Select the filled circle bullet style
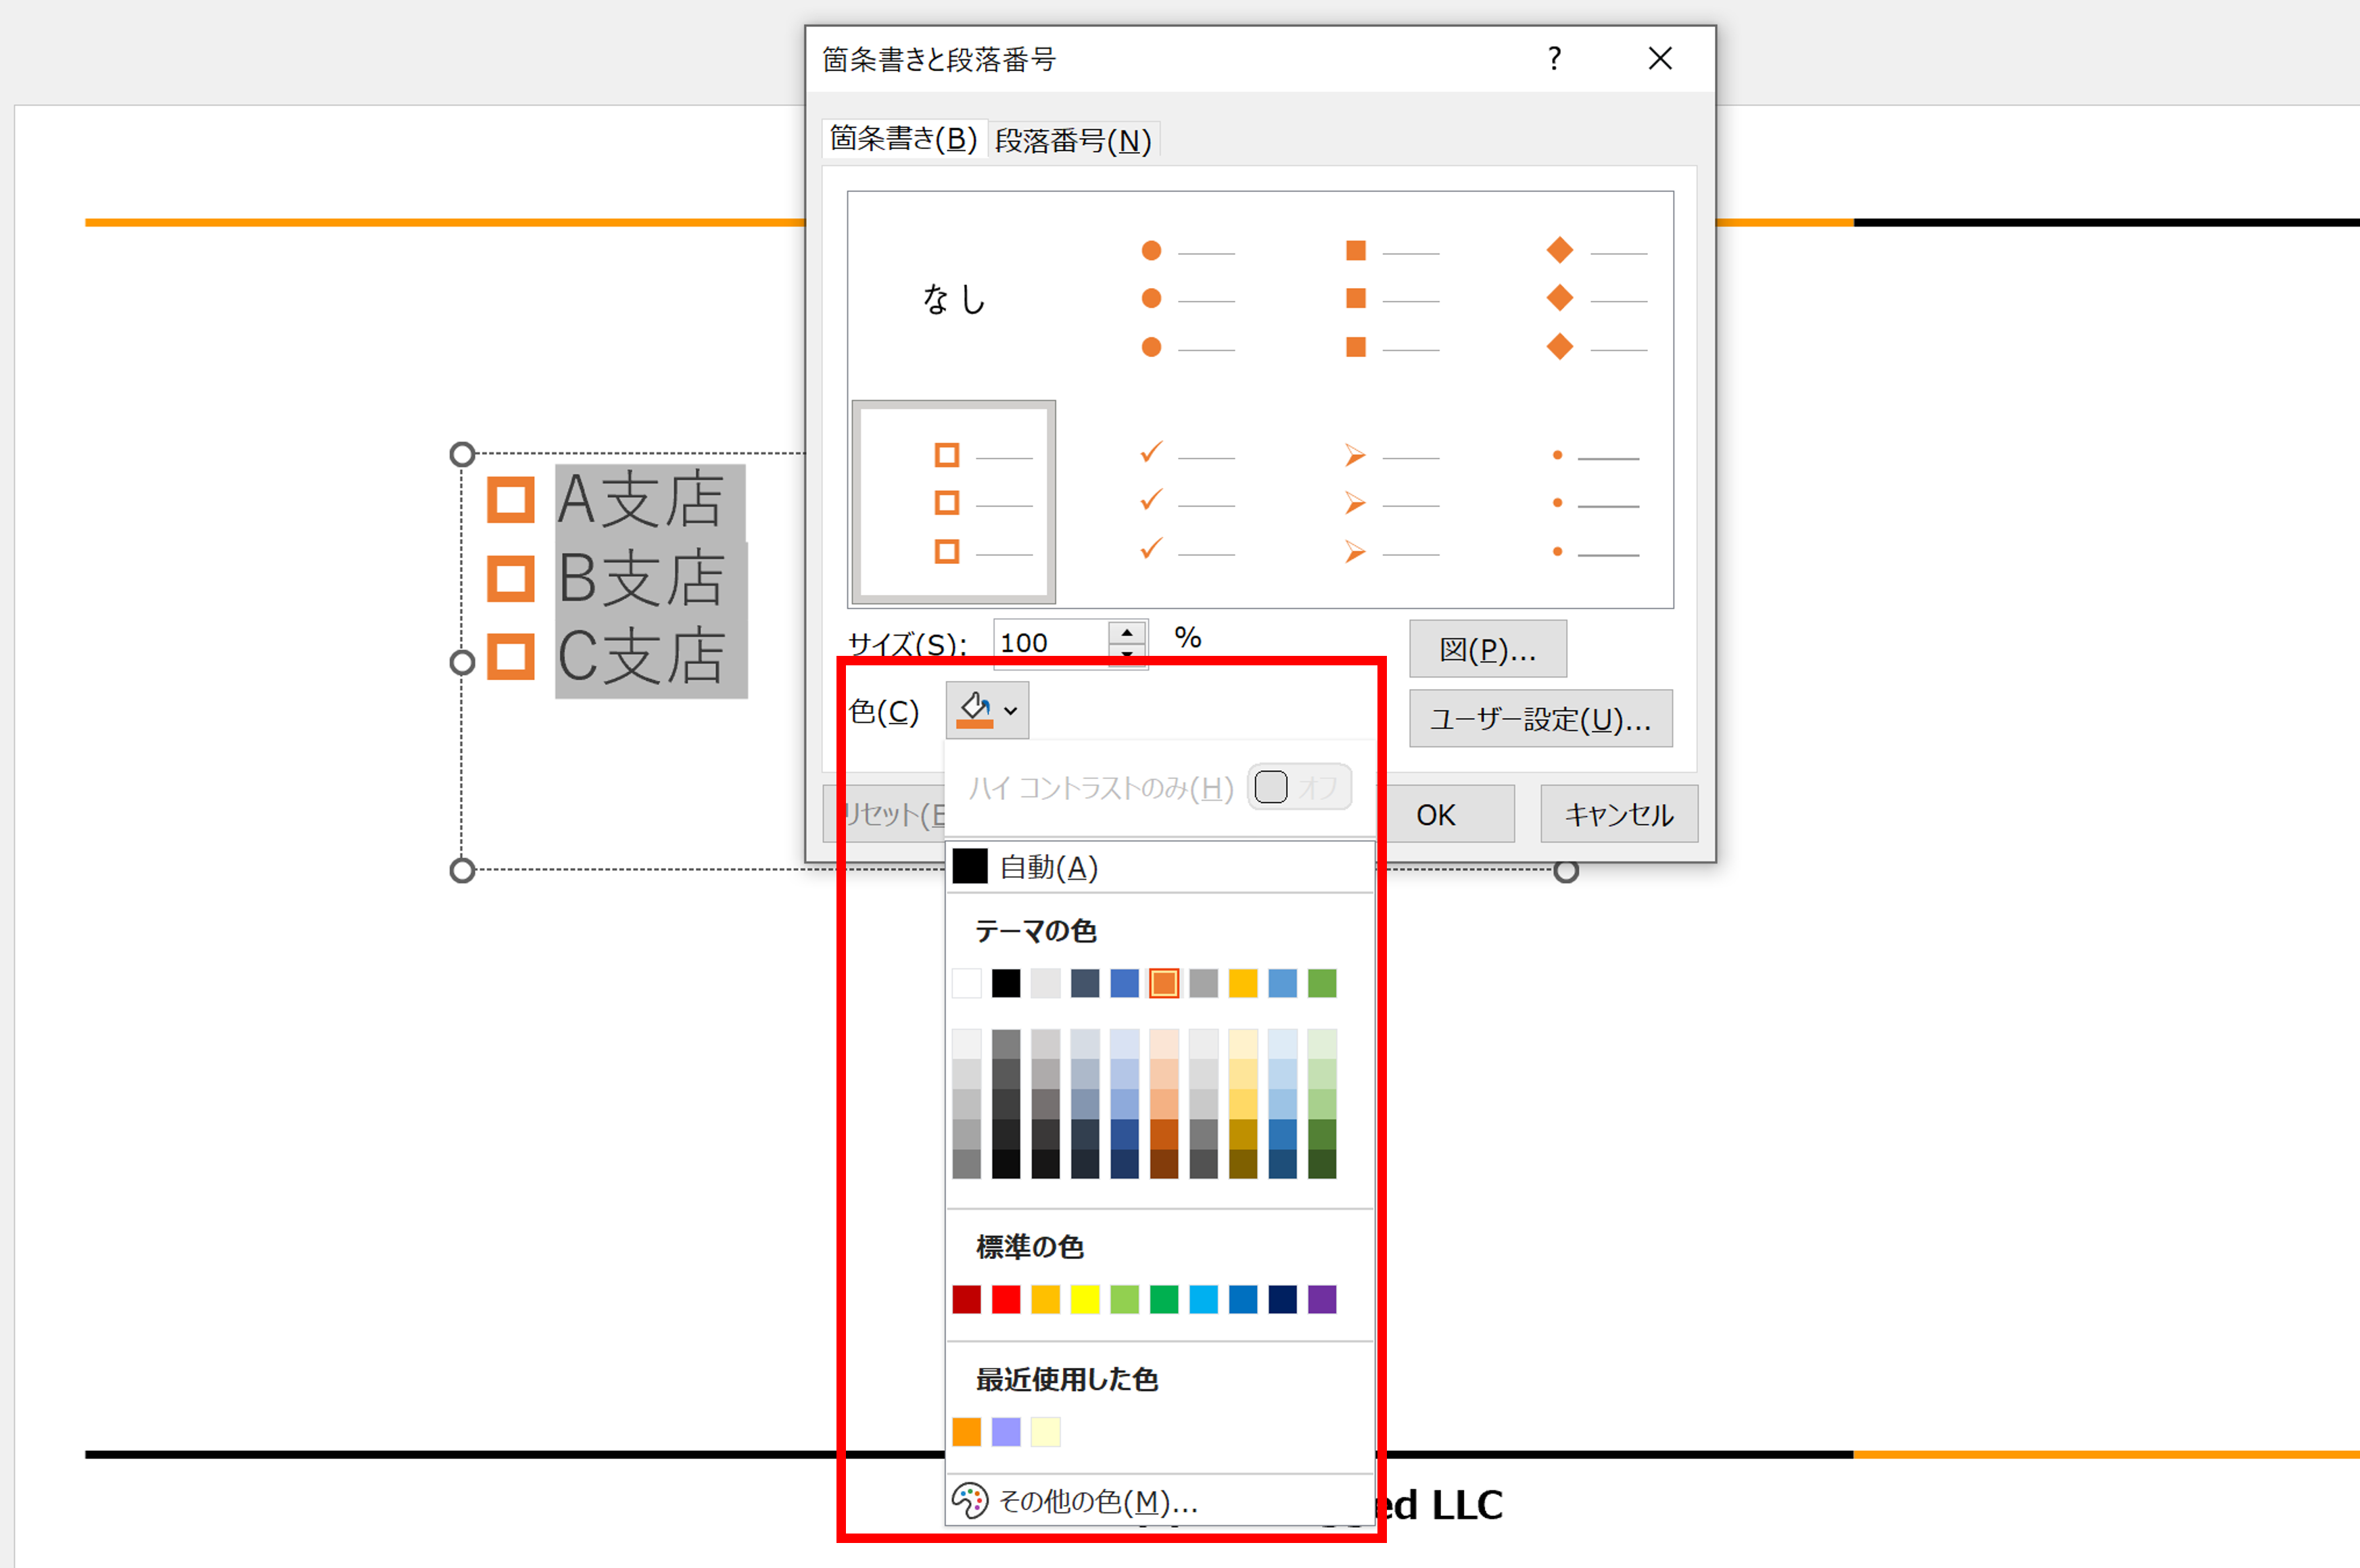 [x=1190, y=298]
